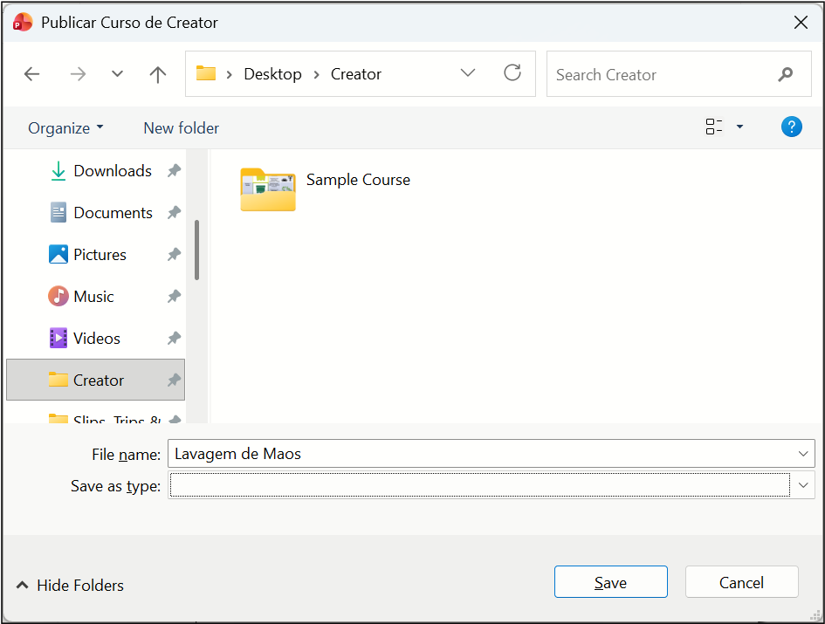The image size is (825, 624).
Task: Open the Recent locations dropdown arrow
Action: pyautogui.click(x=118, y=74)
